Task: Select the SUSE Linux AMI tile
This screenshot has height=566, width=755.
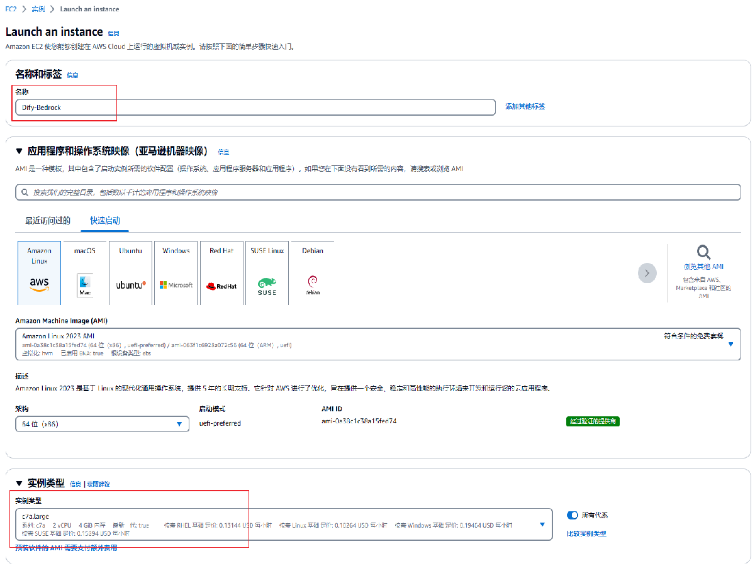Action: point(267,272)
